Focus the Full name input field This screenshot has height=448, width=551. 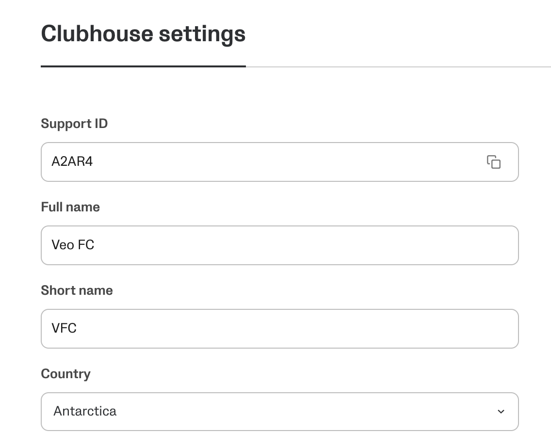click(280, 245)
